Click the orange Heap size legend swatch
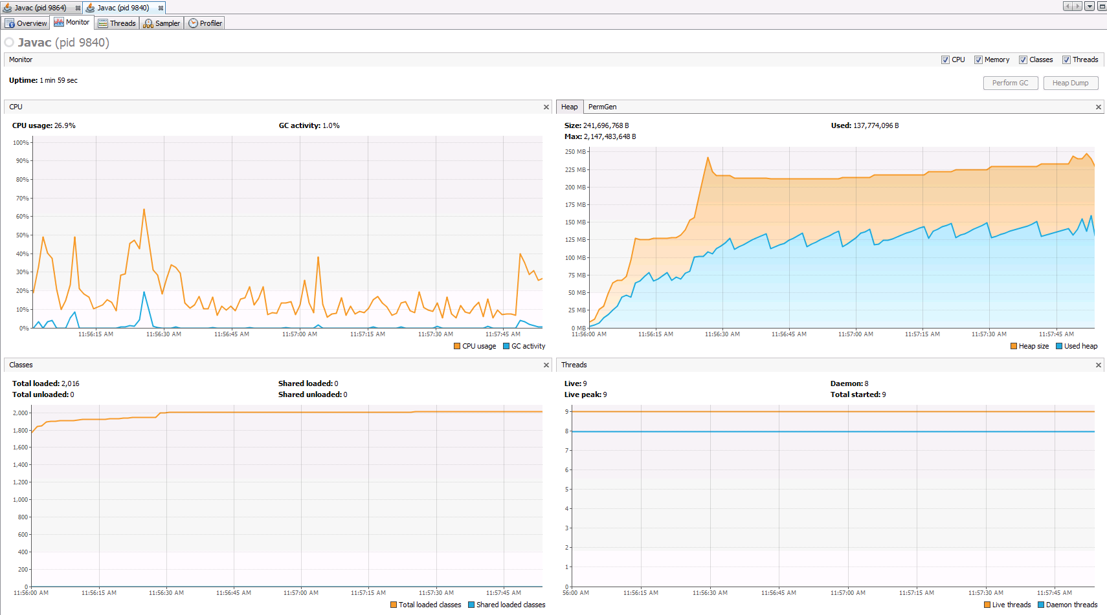Image resolution: width=1107 pixels, height=615 pixels. [x=1014, y=346]
